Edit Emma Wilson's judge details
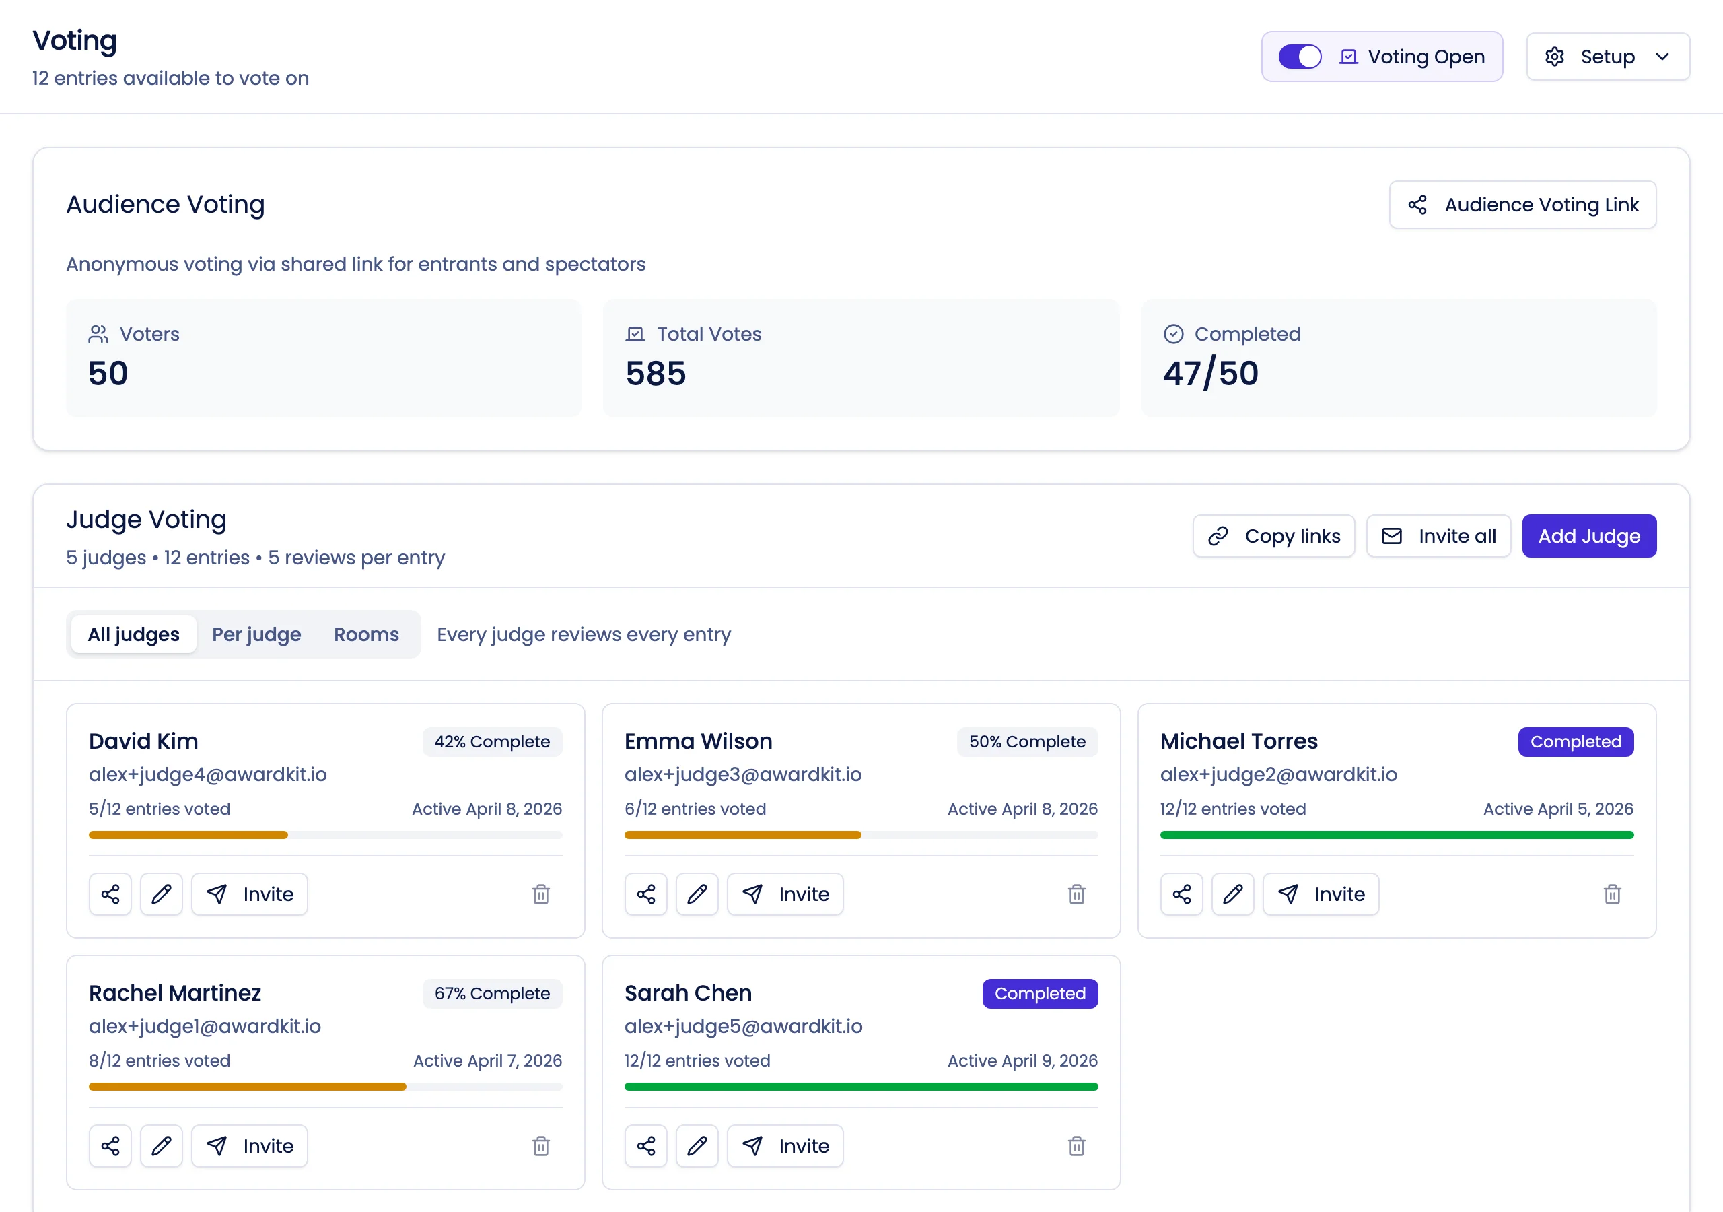The image size is (1723, 1212). (x=697, y=894)
